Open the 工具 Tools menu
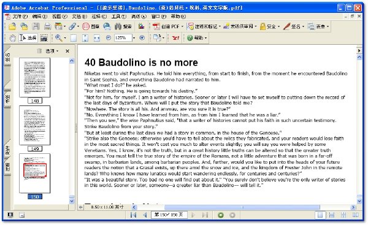 point(119,17)
